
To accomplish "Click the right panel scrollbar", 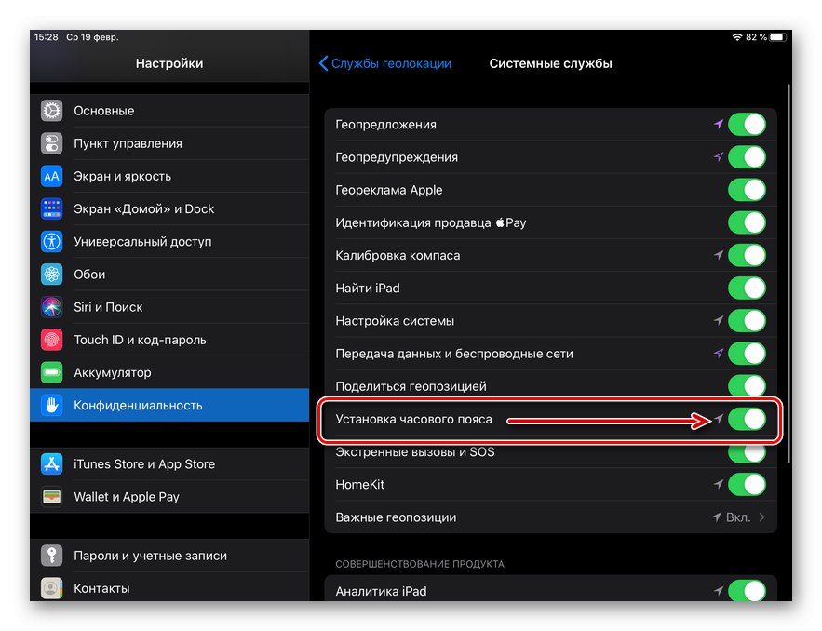I will pyautogui.click(x=788, y=270).
